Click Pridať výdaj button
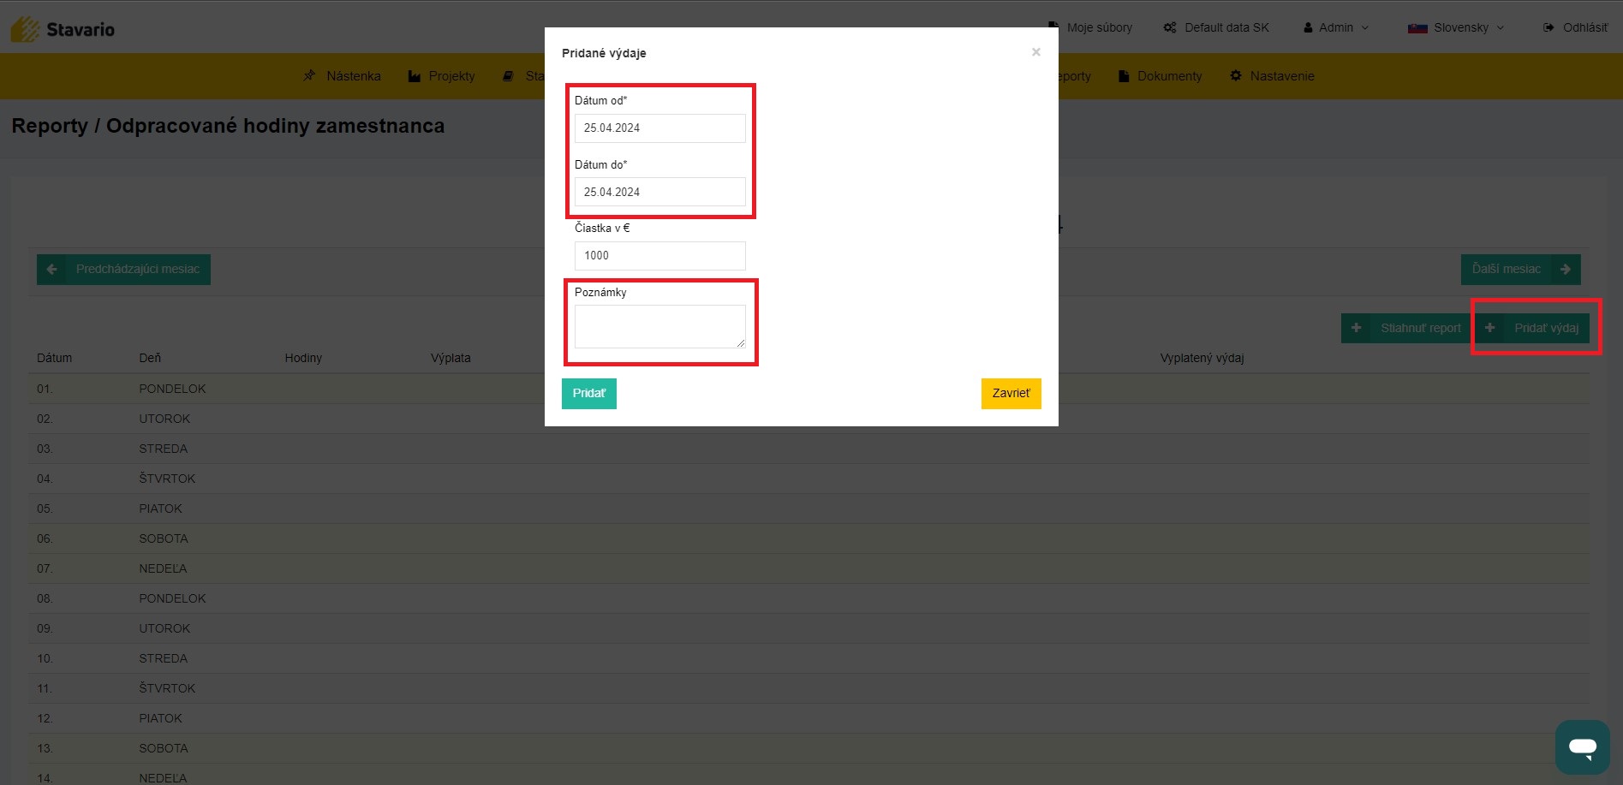This screenshot has width=1623, height=785. pyautogui.click(x=1532, y=328)
